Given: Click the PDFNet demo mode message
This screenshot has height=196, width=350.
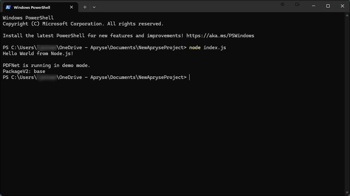Looking at the screenshot, I should (x=46, y=65).
